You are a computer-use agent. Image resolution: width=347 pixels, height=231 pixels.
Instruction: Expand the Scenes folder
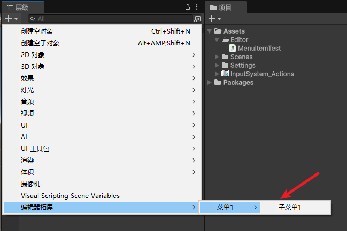pyautogui.click(x=217, y=57)
